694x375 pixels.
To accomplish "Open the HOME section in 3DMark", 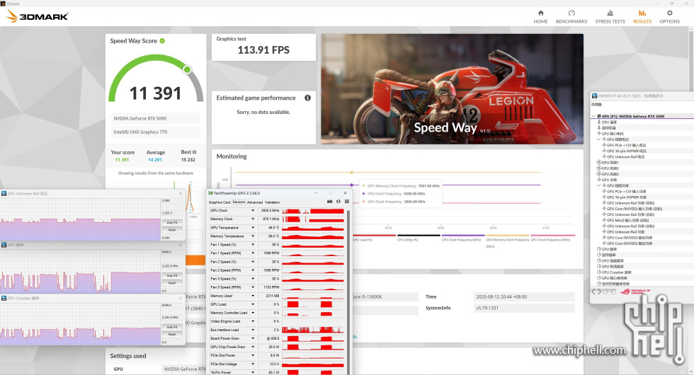I will point(540,17).
